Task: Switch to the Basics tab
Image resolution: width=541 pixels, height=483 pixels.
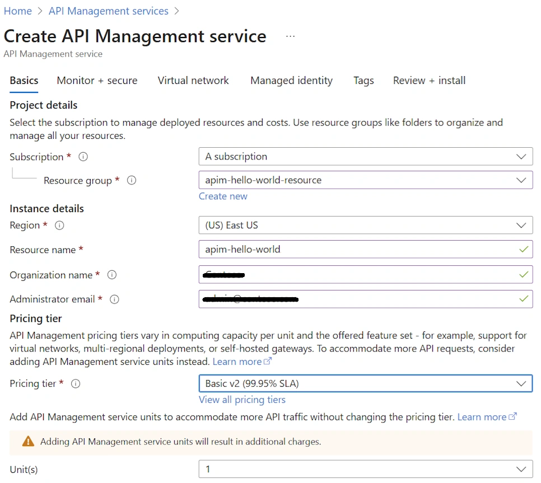Action: pos(24,81)
